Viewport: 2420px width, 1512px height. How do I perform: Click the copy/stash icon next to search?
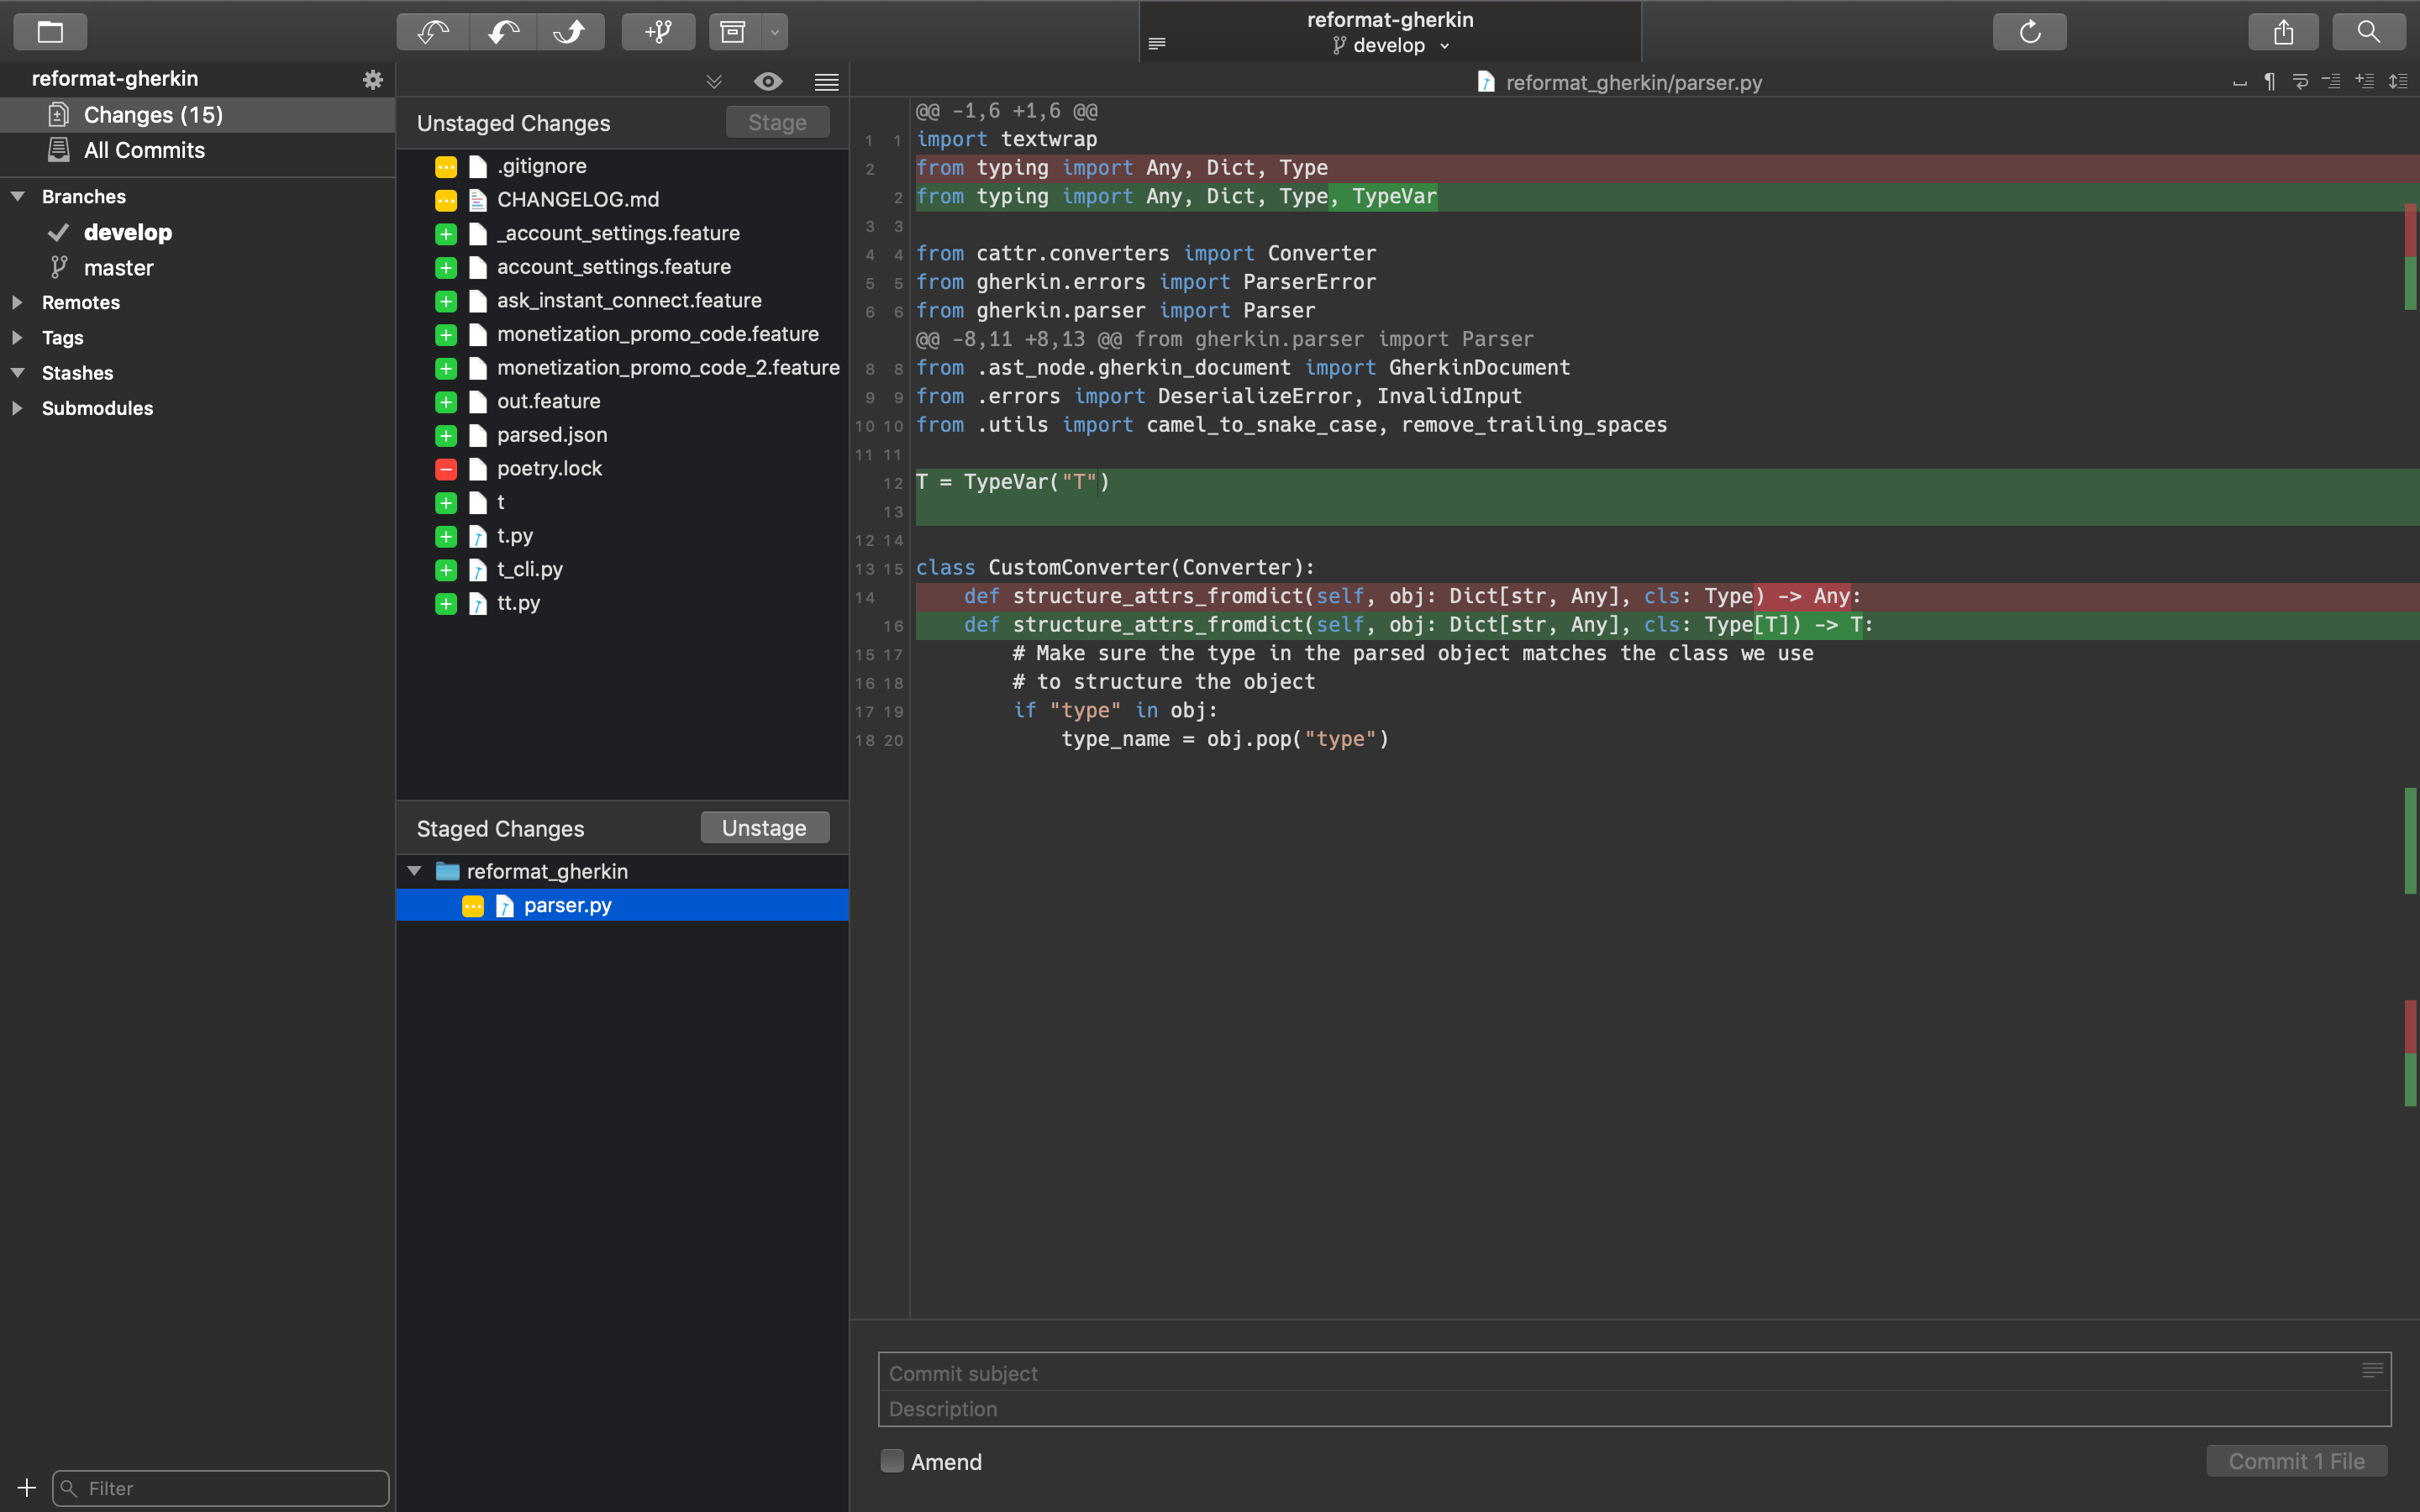(2284, 31)
